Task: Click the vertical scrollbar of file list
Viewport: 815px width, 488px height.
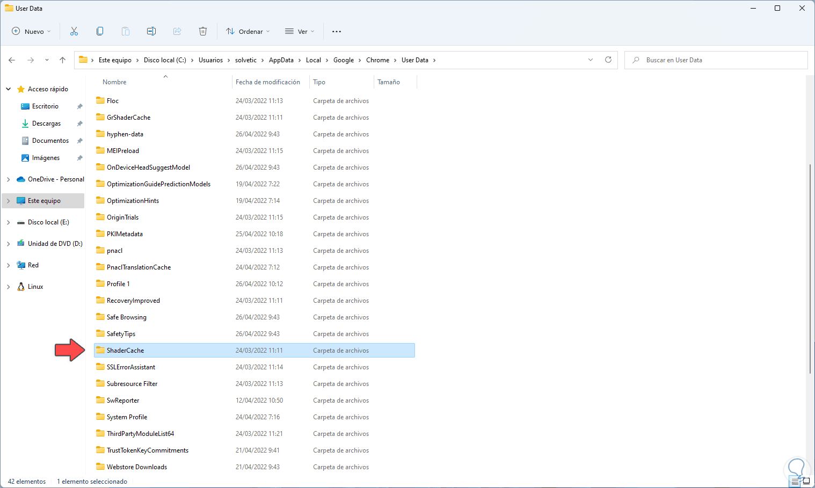Action: [x=810, y=268]
